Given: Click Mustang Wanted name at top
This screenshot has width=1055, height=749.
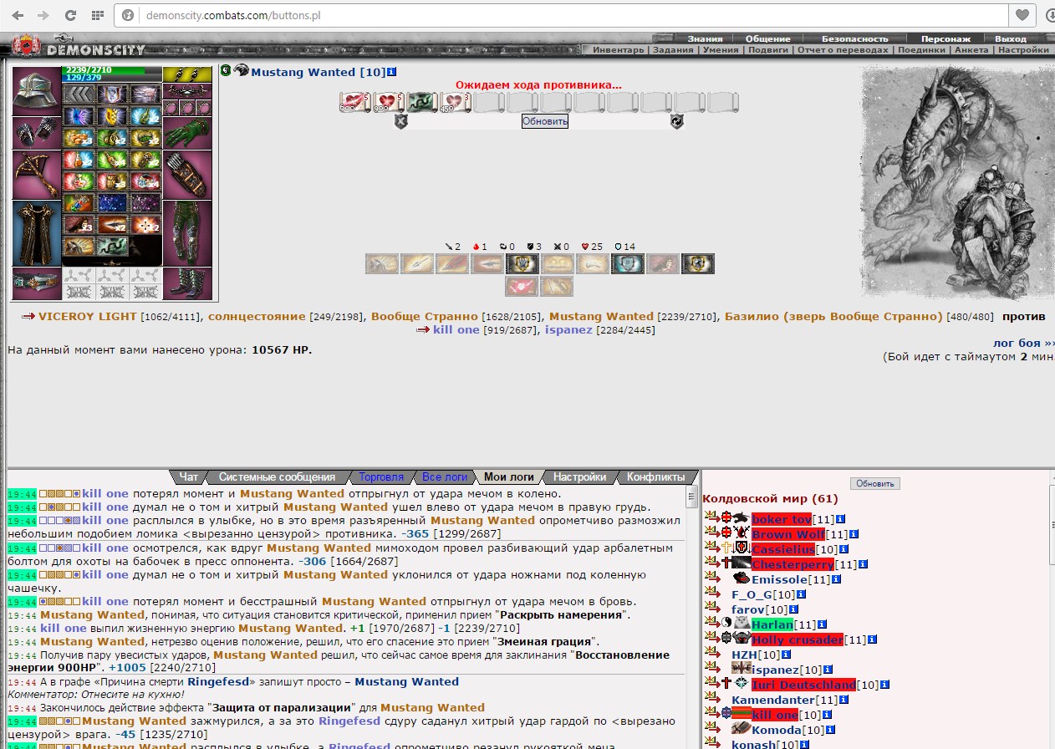Looking at the screenshot, I should point(303,72).
